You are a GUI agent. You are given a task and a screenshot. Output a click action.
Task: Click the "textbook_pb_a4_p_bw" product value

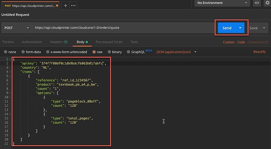point(77,84)
